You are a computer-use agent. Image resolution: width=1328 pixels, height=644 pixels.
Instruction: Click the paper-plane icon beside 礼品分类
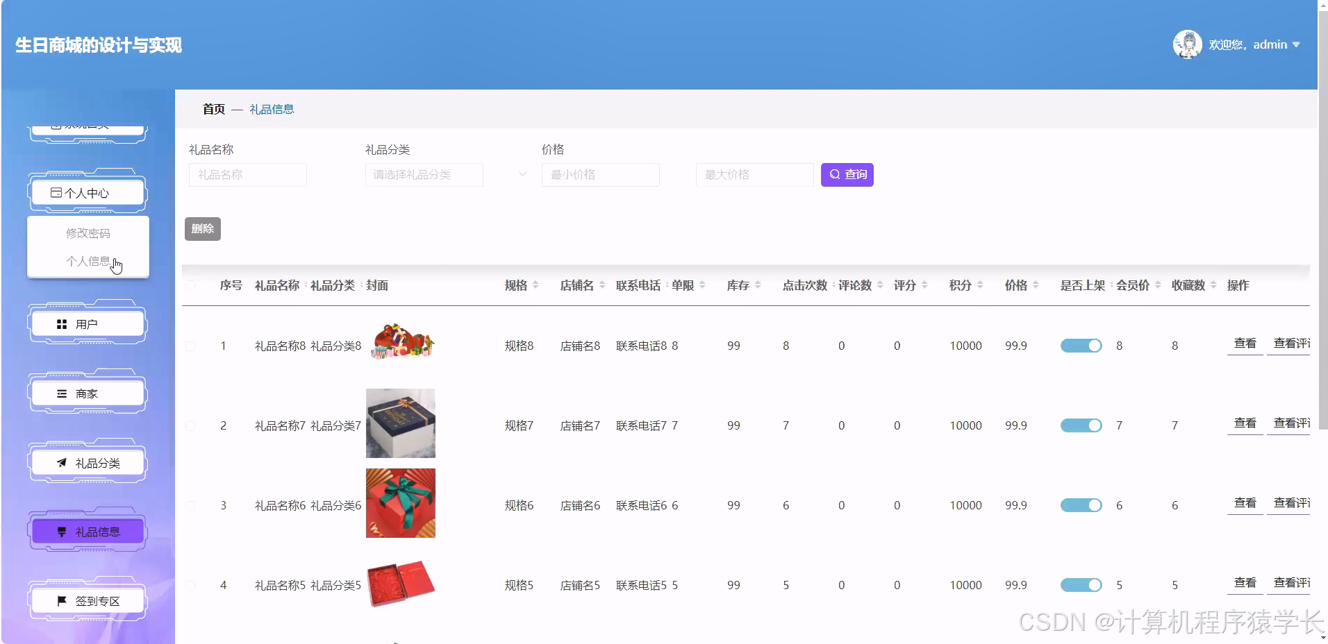[60, 462]
